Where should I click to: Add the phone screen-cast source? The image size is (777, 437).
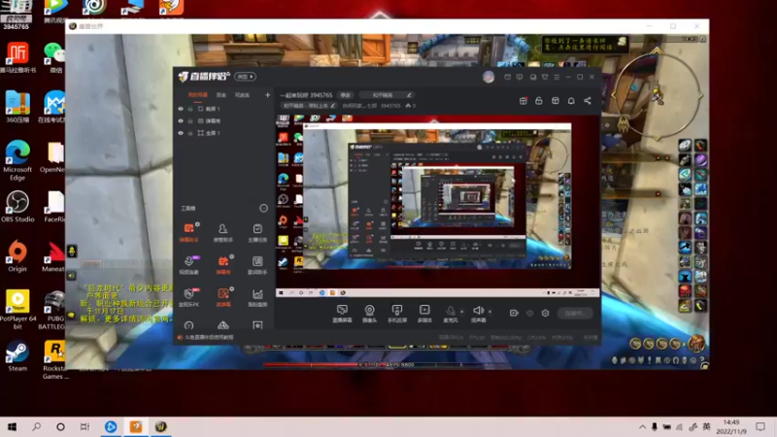pos(397,314)
